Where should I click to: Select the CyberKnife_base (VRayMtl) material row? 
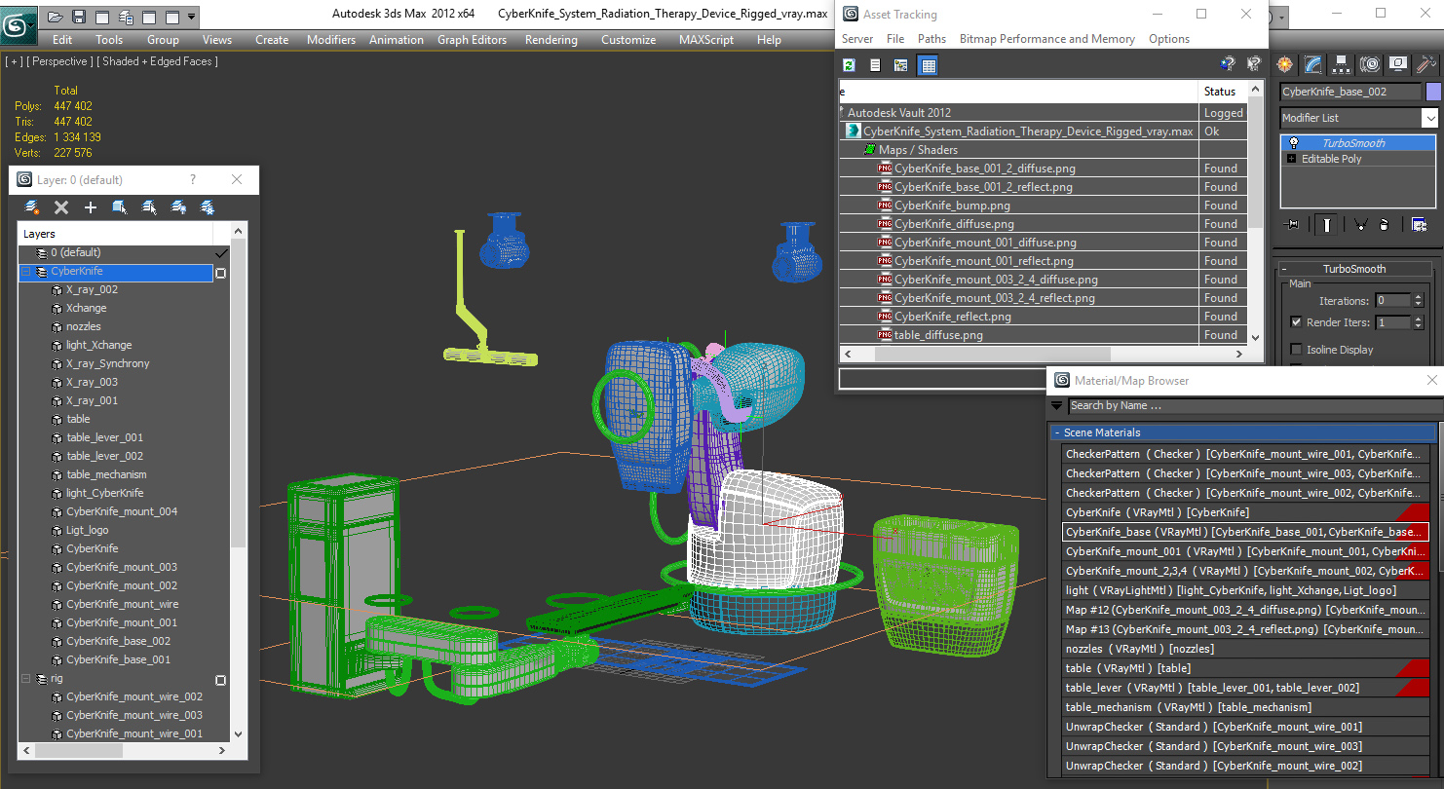(x=1245, y=532)
